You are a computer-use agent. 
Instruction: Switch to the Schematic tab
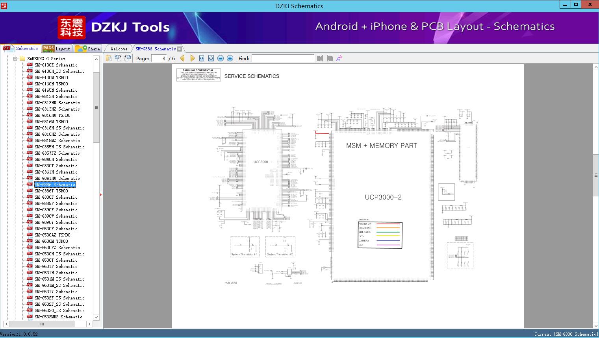point(20,48)
